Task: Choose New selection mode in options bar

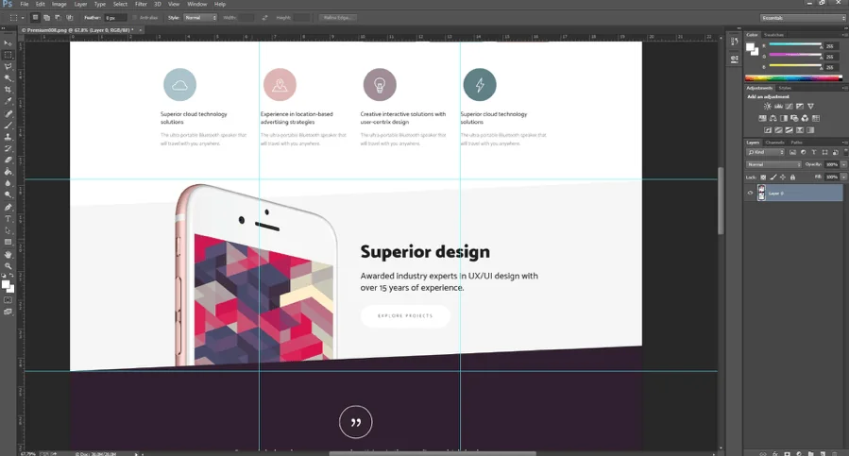Action: pyautogui.click(x=35, y=18)
